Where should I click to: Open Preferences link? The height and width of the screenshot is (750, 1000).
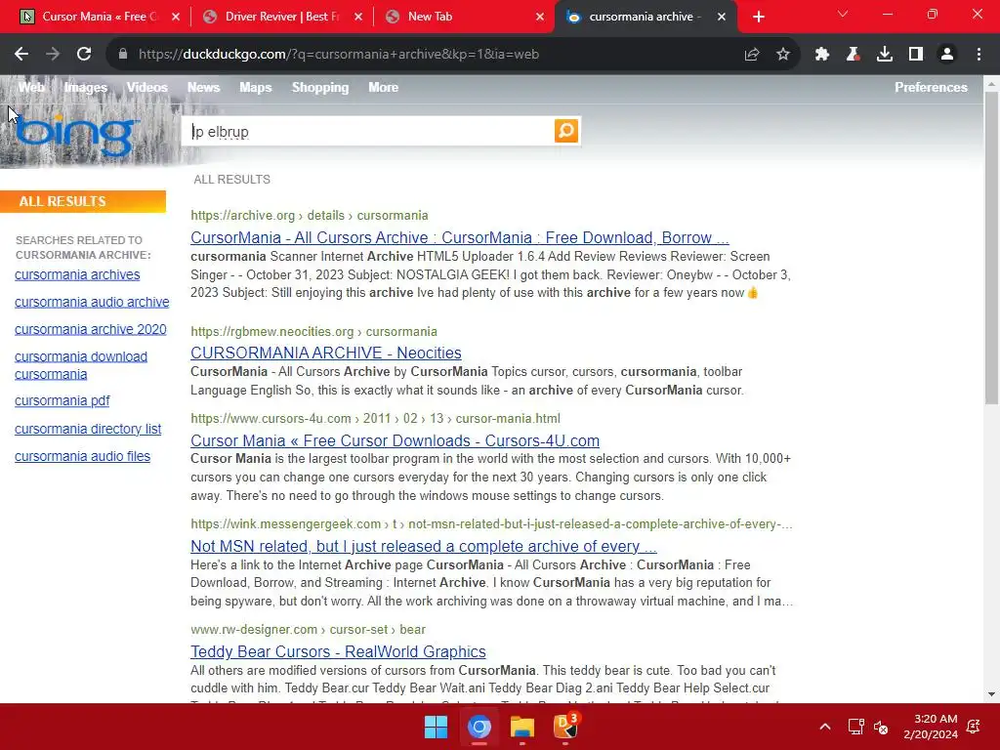(x=931, y=87)
